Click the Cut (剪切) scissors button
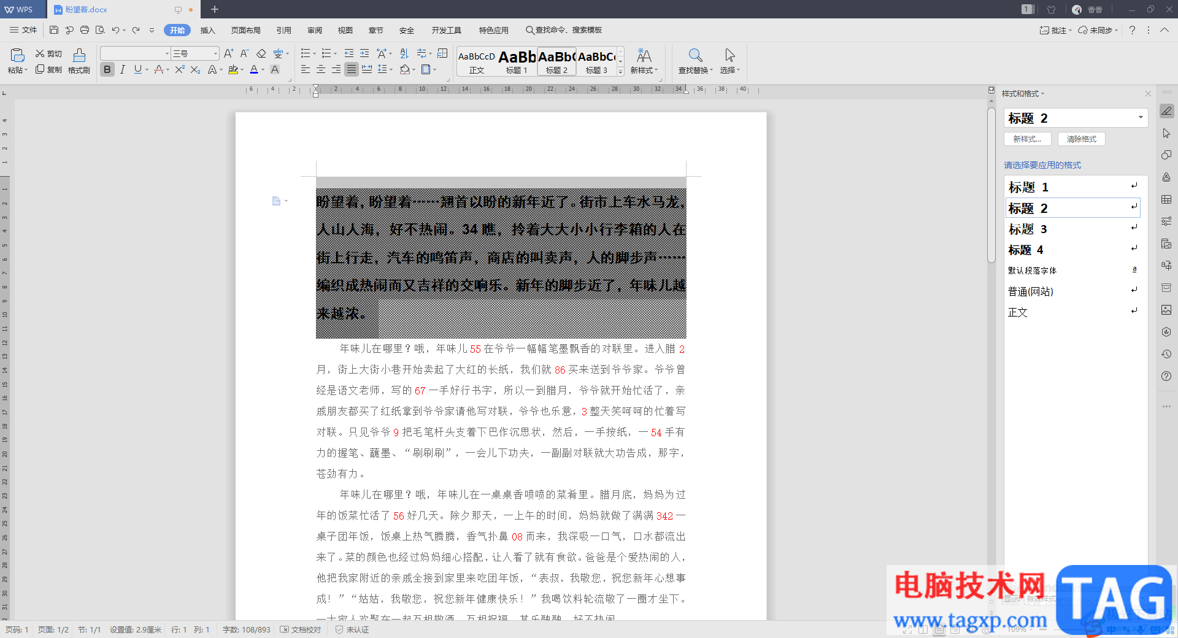The image size is (1178, 638). click(x=48, y=54)
